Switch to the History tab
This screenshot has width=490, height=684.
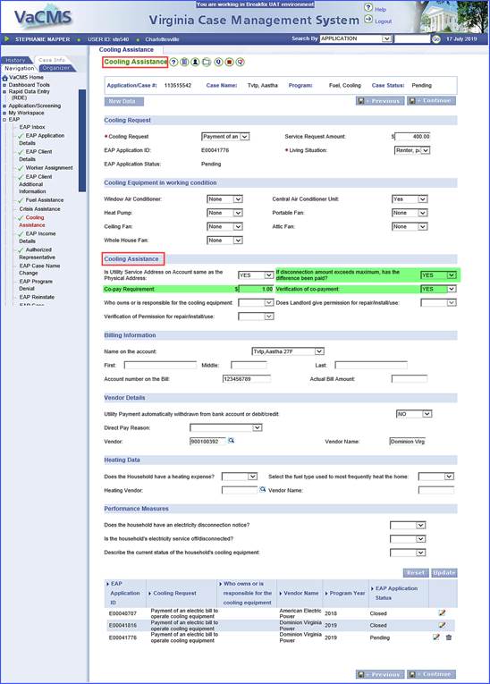(x=15, y=60)
